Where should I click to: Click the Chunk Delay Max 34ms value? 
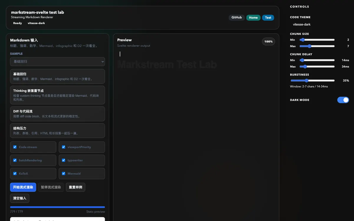click(345, 67)
